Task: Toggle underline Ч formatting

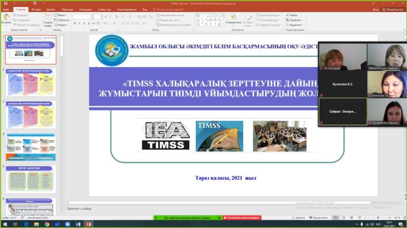Action: coord(84,23)
